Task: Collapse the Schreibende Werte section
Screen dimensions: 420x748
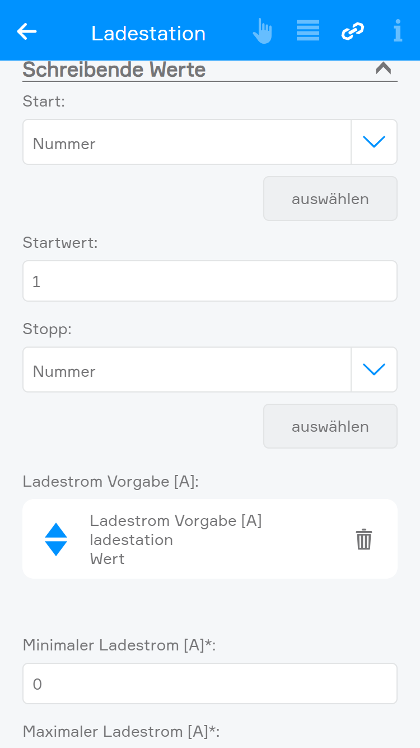Action: (383, 69)
